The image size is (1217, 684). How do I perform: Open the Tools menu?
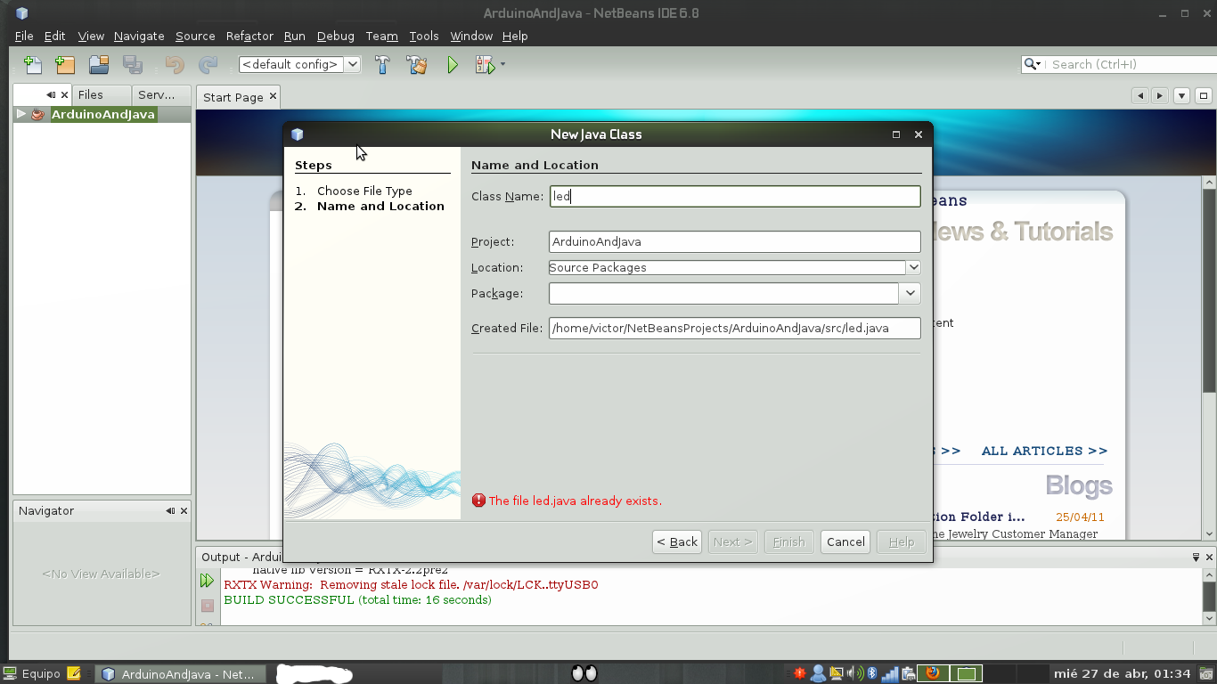point(423,36)
